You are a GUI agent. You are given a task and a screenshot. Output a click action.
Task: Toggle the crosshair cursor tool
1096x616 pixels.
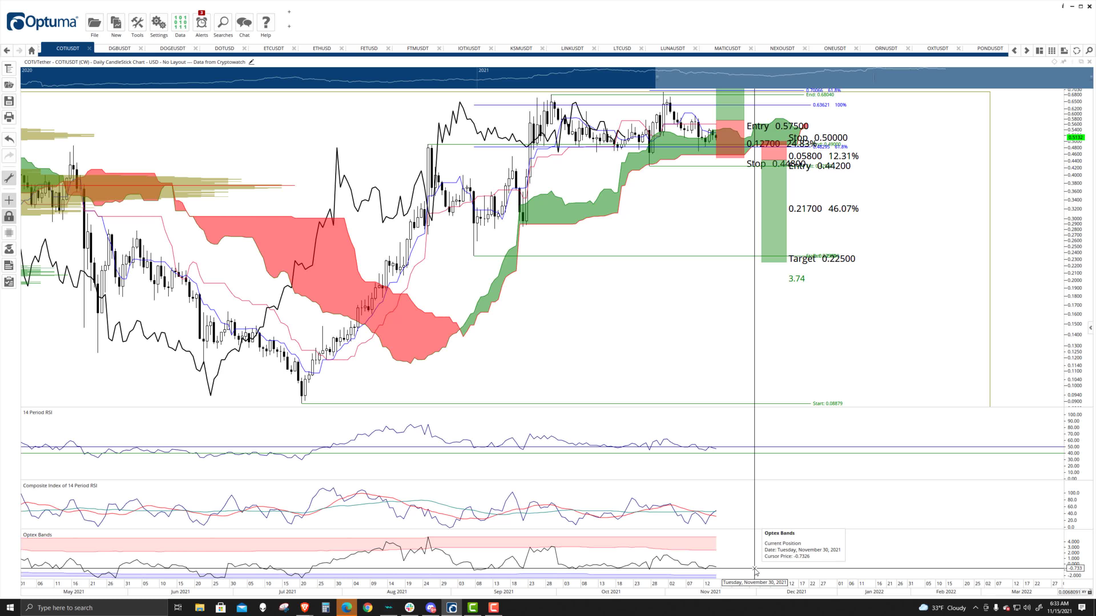[x=9, y=200]
